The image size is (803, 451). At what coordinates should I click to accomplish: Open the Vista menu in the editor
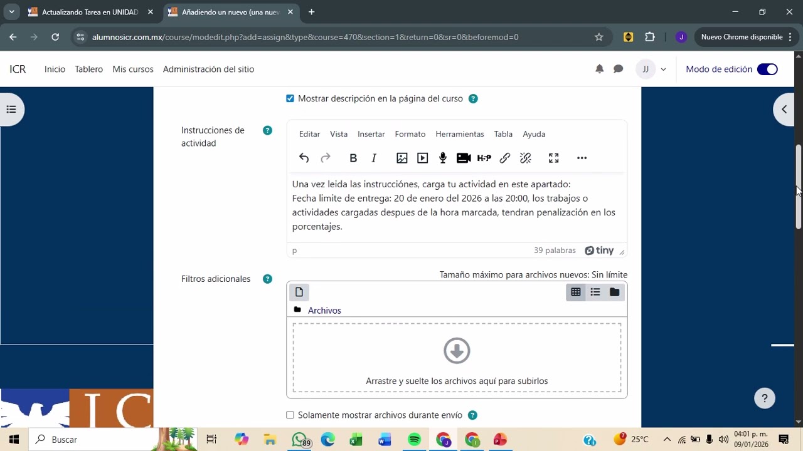click(339, 134)
